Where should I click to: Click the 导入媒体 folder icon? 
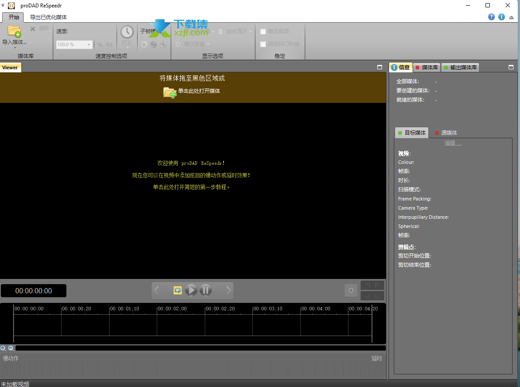click(14, 31)
